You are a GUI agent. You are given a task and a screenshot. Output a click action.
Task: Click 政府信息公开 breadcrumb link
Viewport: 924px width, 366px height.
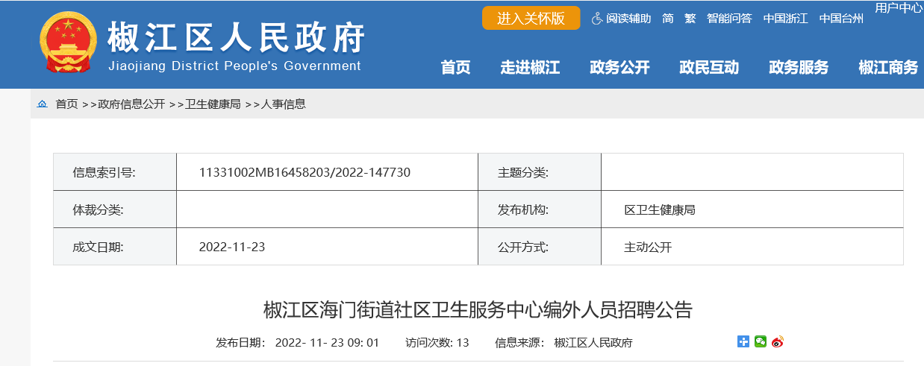pos(131,104)
